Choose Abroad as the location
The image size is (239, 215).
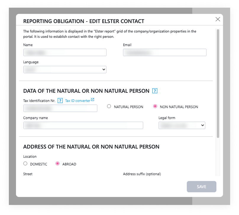coord(58,164)
